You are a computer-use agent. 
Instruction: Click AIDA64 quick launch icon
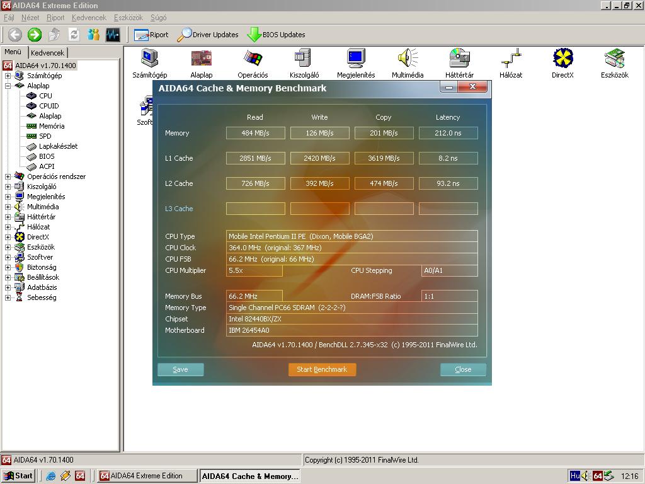coord(80,476)
